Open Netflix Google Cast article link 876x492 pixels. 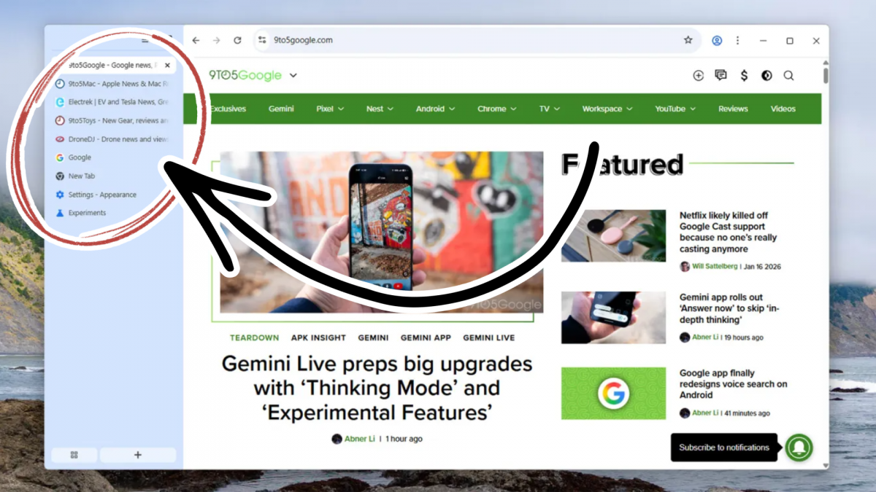[728, 232]
